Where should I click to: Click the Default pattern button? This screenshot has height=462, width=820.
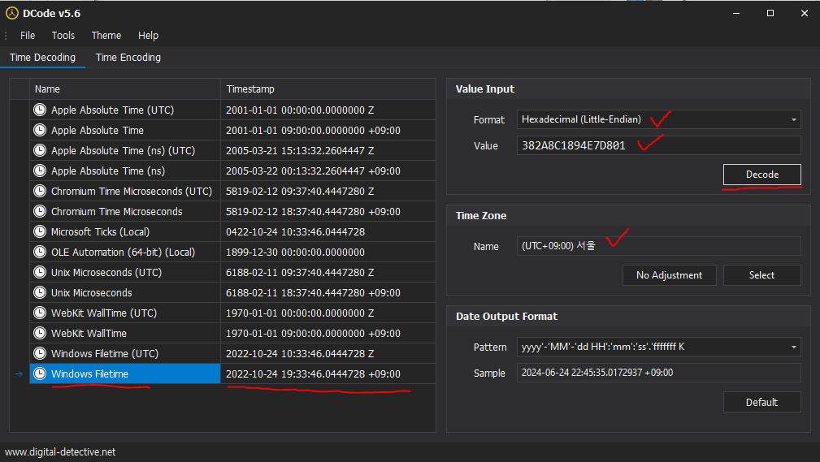pyautogui.click(x=762, y=402)
